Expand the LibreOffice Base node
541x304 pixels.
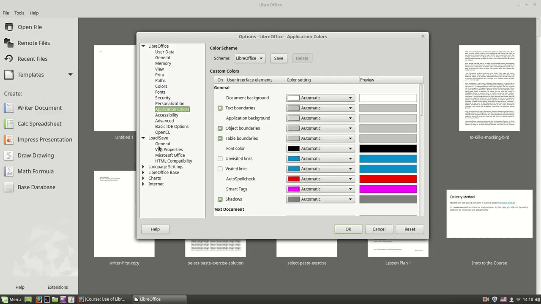tap(143, 173)
